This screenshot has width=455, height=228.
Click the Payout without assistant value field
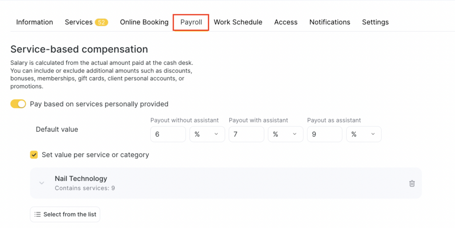coord(168,134)
